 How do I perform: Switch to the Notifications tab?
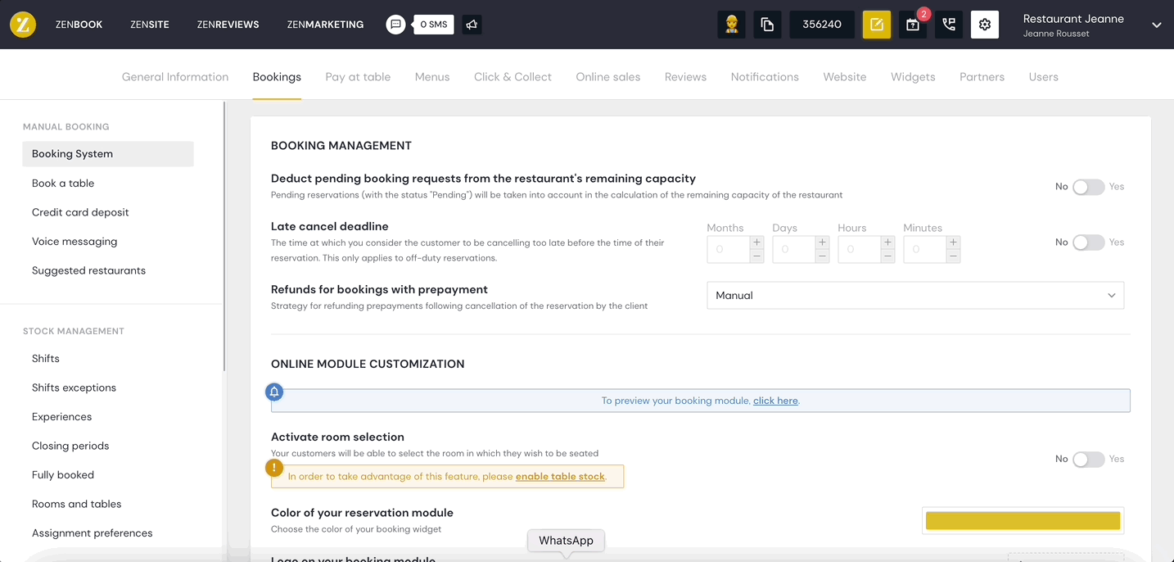coord(765,77)
